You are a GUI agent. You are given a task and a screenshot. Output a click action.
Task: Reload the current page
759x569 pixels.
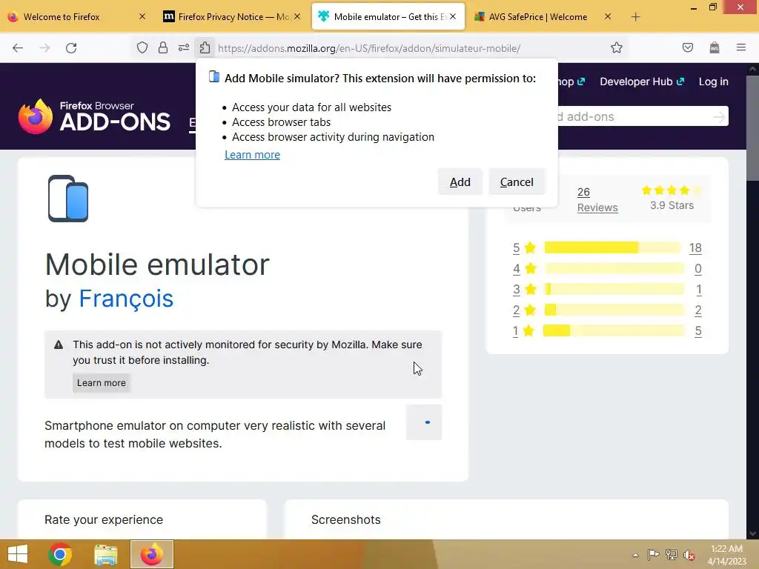[71, 48]
